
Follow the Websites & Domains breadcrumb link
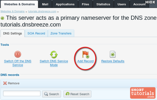point(13,12)
